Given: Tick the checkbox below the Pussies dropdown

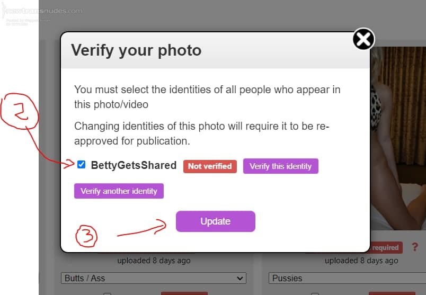Looking at the screenshot, I should pos(315,293).
